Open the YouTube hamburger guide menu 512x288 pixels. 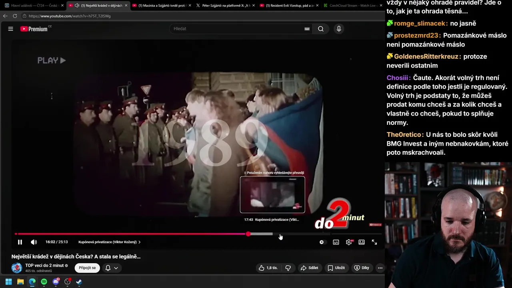click(x=11, y=29)
